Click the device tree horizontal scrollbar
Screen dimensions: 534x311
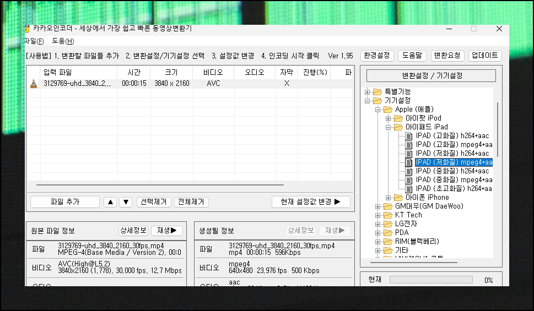(x=414, y=263)
